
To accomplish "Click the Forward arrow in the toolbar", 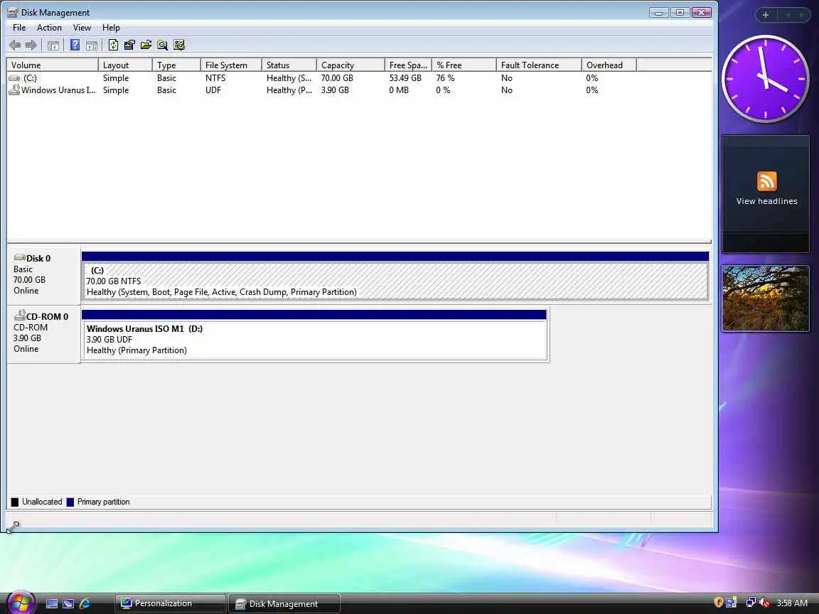I will coord(31,45).
